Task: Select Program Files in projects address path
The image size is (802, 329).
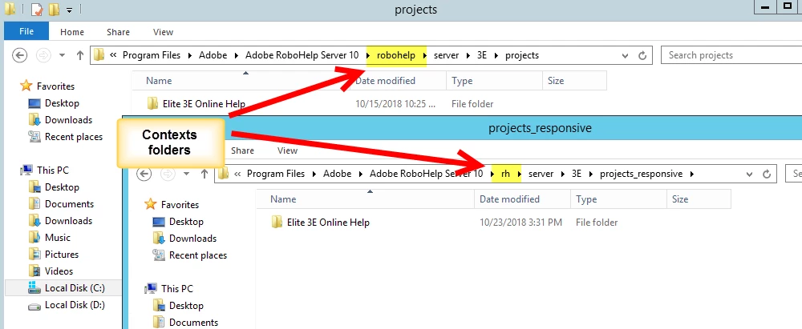Action: 152,55
